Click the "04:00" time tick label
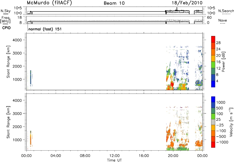The image size is (234, 162). (x=56, y=156)
